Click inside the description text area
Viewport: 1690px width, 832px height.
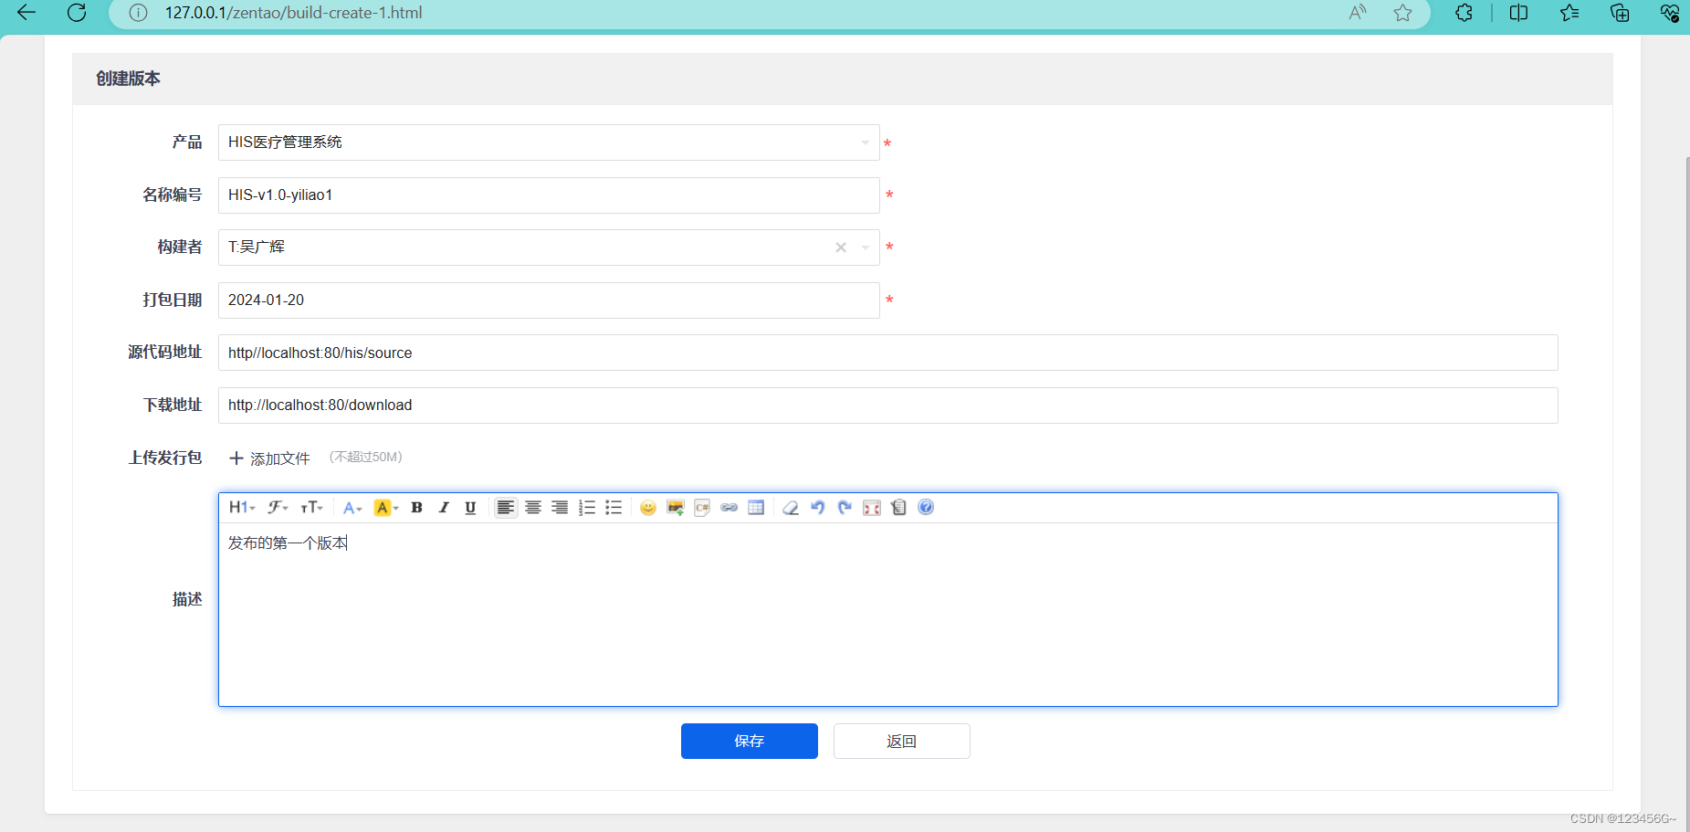(887, 614)
